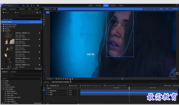Select the viewer arrow selection tool

(x=44, y=12)
